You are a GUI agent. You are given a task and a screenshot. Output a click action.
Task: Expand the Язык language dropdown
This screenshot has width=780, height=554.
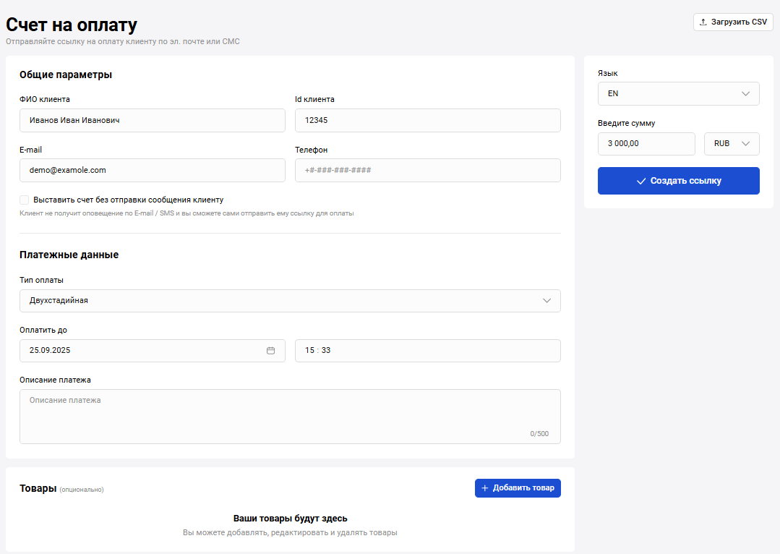pos(678,94)
